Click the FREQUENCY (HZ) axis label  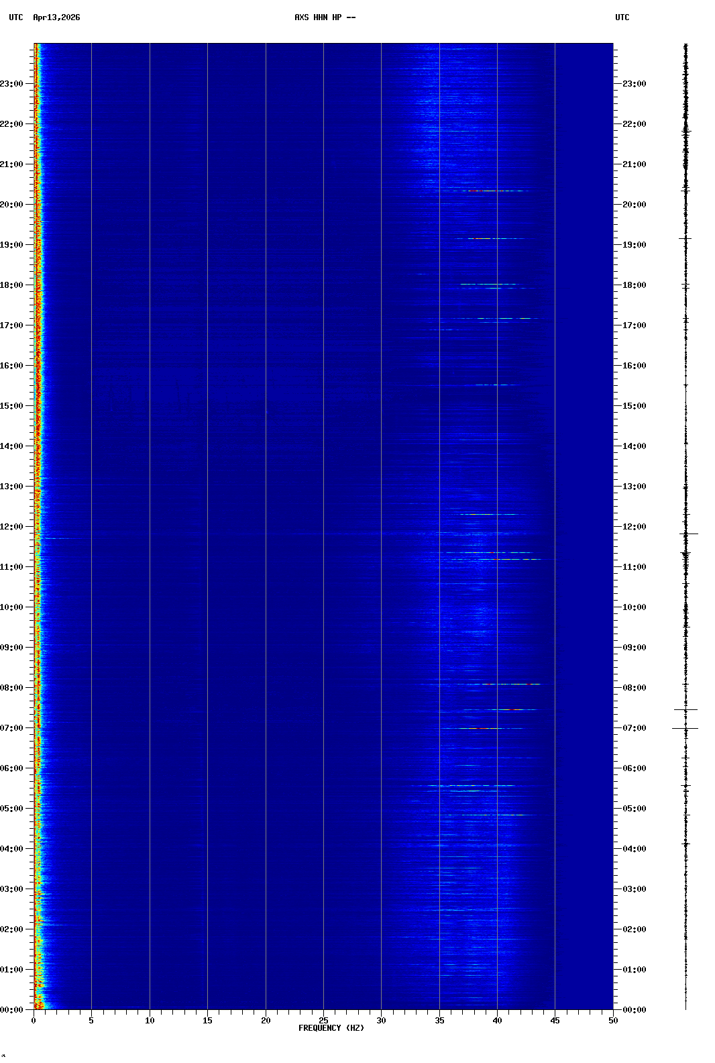[x=331, y=1028]
